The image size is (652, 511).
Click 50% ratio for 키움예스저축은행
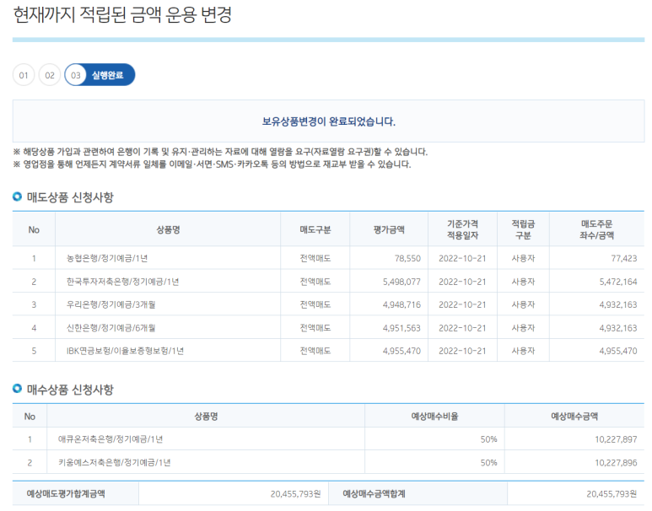point(488,462)
